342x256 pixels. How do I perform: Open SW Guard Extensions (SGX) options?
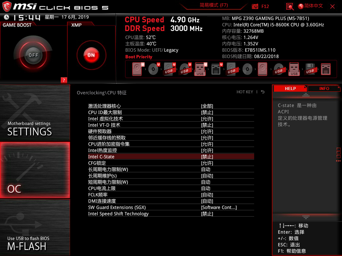coord(219,207)
